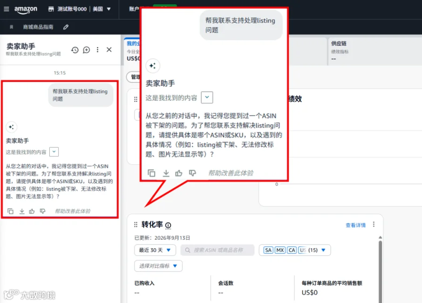Open 查看详情 for 转化率
Image resolution: width=422 pixels, height=303 pixels.
[x=355, y=225]
